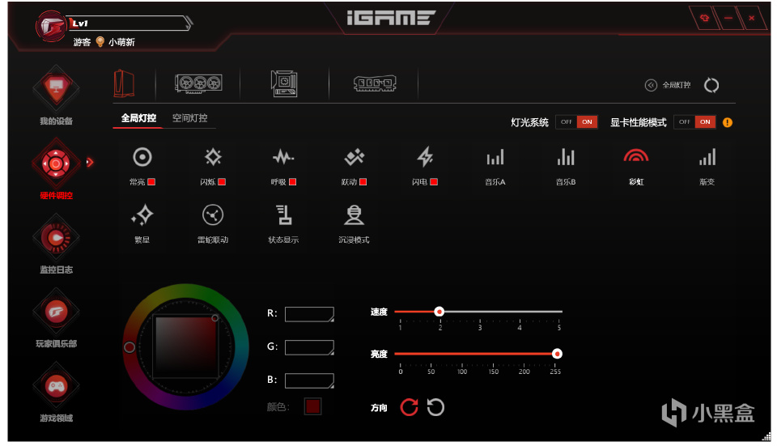
Task: Choose the 彩虹 rainbow lighting effect
Action: 636,167
